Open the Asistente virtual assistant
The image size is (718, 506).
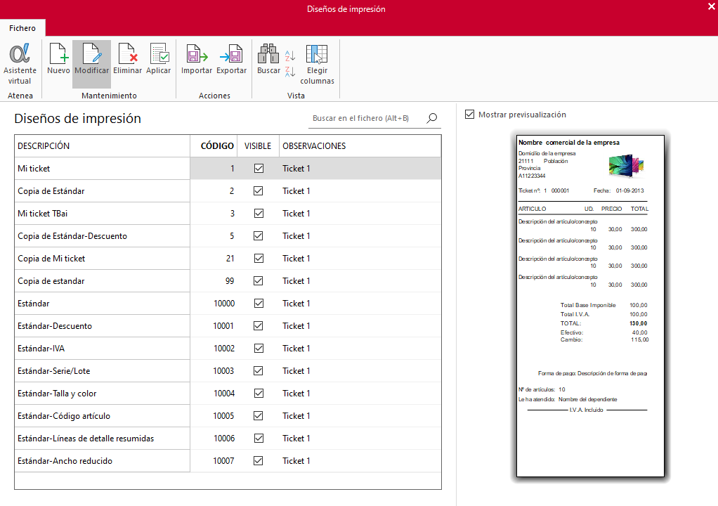pos(20,64)
